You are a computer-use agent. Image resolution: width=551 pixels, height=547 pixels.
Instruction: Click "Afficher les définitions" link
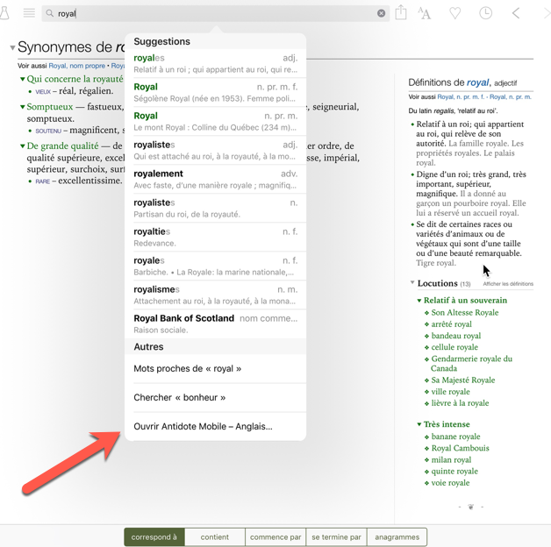click(x=507, y=284)
